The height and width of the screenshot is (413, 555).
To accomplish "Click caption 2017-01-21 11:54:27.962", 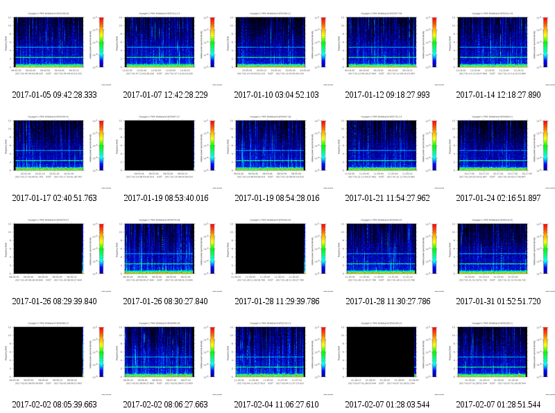I will click(387, 198).
